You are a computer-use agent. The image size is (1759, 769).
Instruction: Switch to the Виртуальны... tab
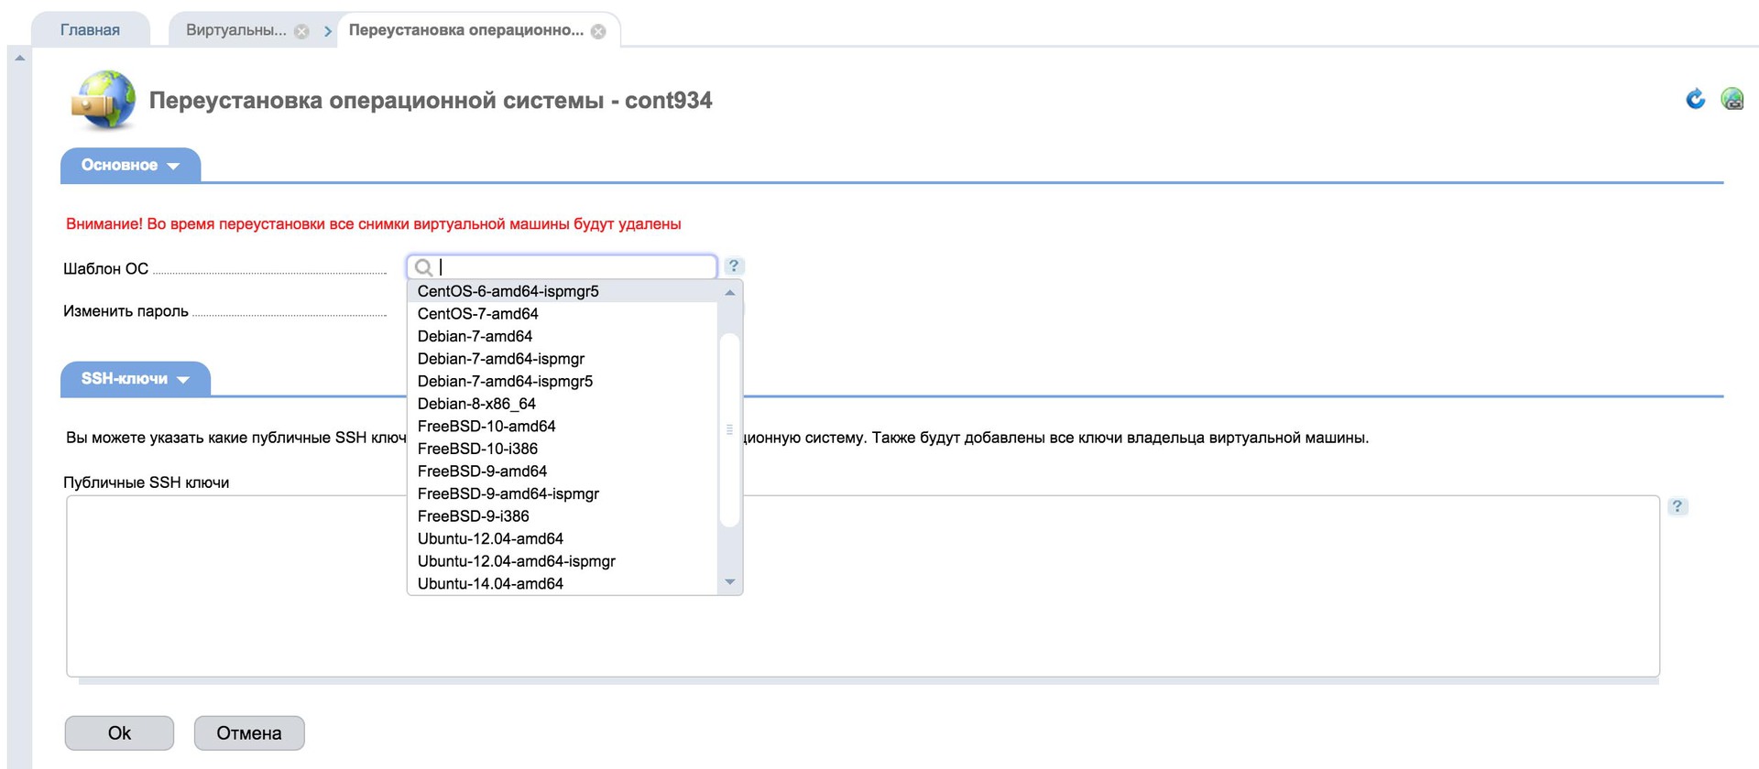[236, 30]
